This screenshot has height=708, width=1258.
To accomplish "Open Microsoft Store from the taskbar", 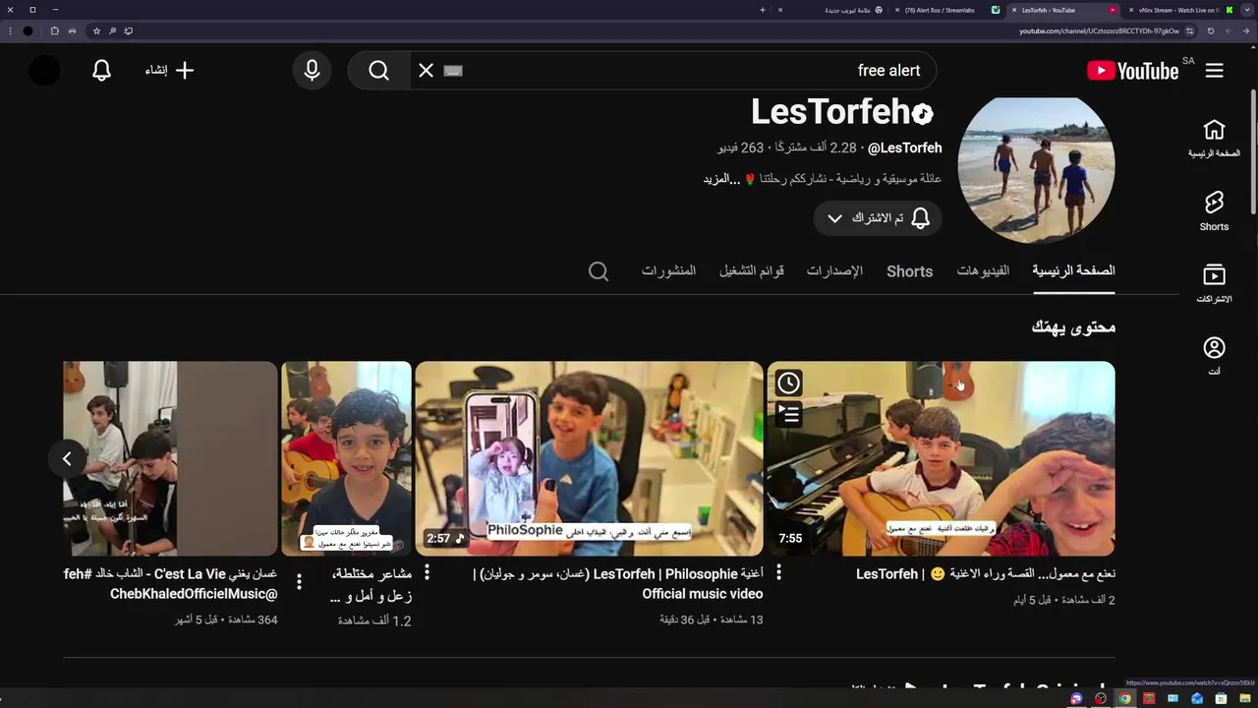I will click(1221, 699).
